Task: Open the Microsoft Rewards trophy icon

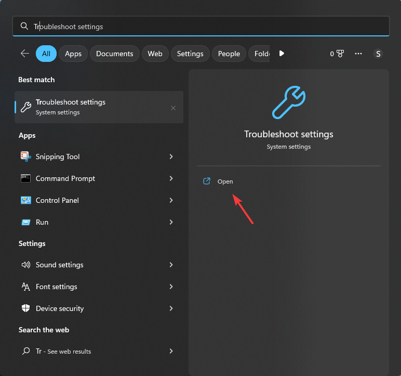Action: pos(340,54)
